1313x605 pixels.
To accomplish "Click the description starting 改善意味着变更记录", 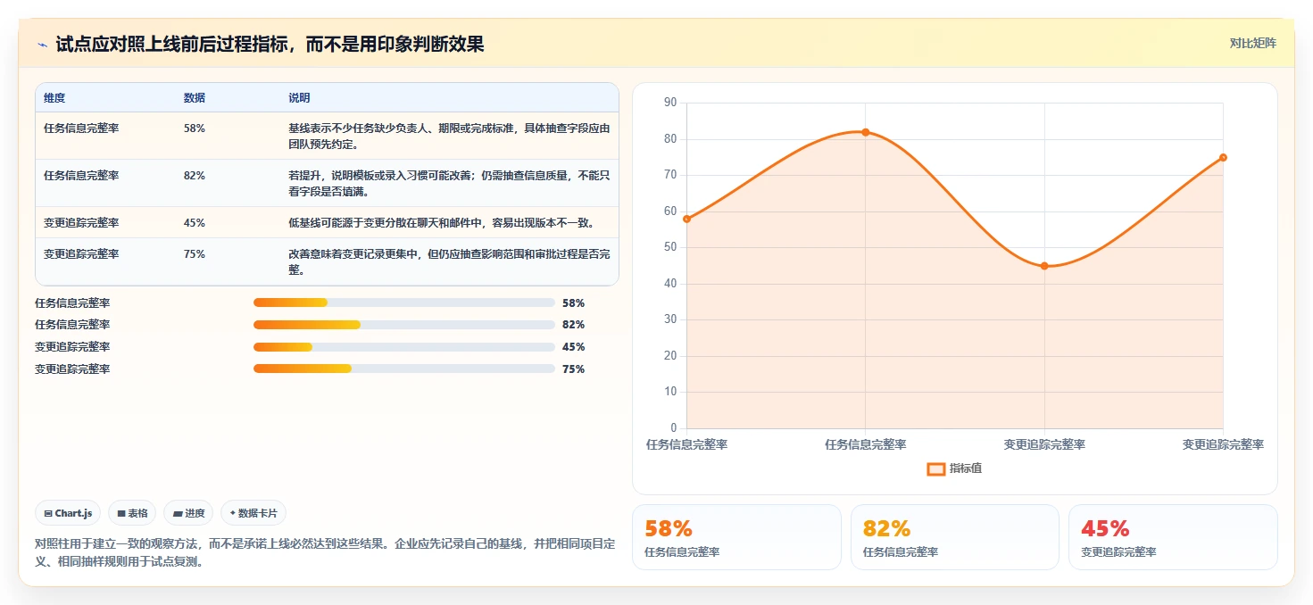I will click(x=449, y=261).
